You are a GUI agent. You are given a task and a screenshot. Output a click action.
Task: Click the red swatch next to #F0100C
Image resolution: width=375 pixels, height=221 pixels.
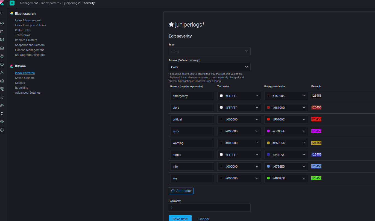pyautogui.click(x=268, y=119)
